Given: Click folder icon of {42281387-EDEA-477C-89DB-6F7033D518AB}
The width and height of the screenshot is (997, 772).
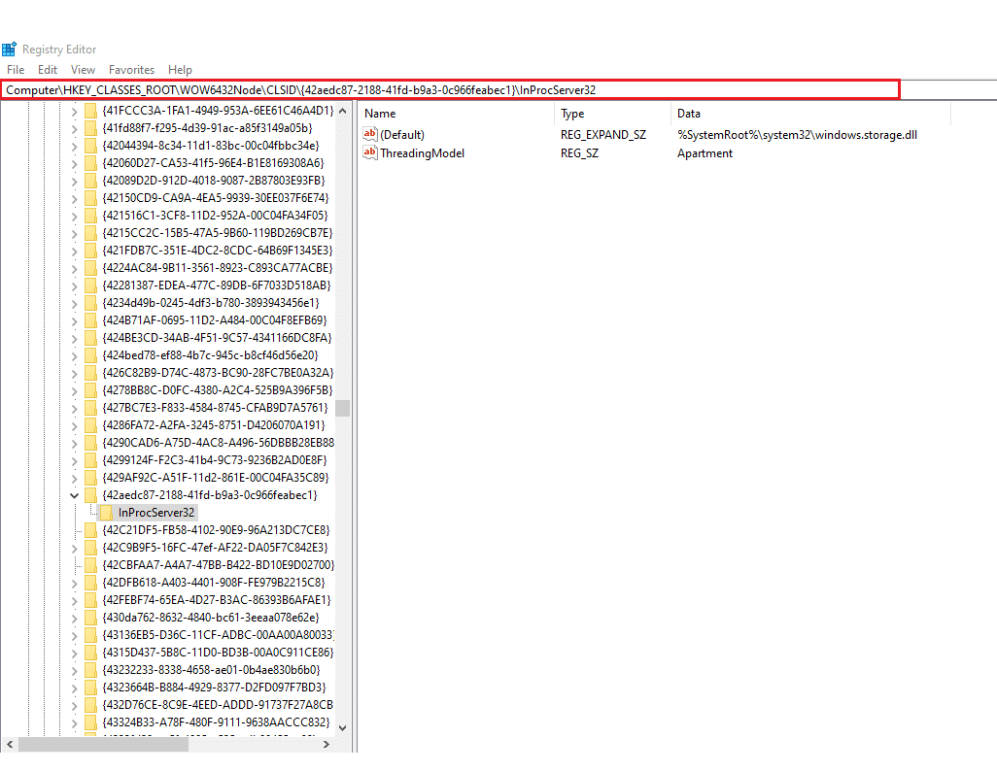Looking at the screenshot, I should point(90,285).
